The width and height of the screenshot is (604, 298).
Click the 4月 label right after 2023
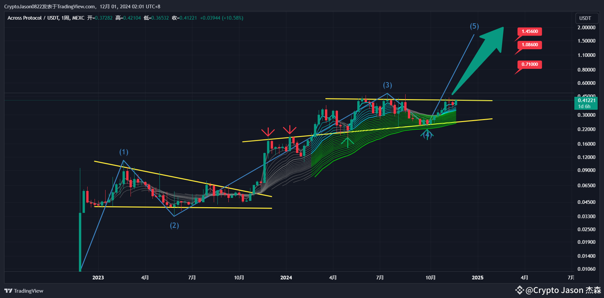tap(145, 278)
